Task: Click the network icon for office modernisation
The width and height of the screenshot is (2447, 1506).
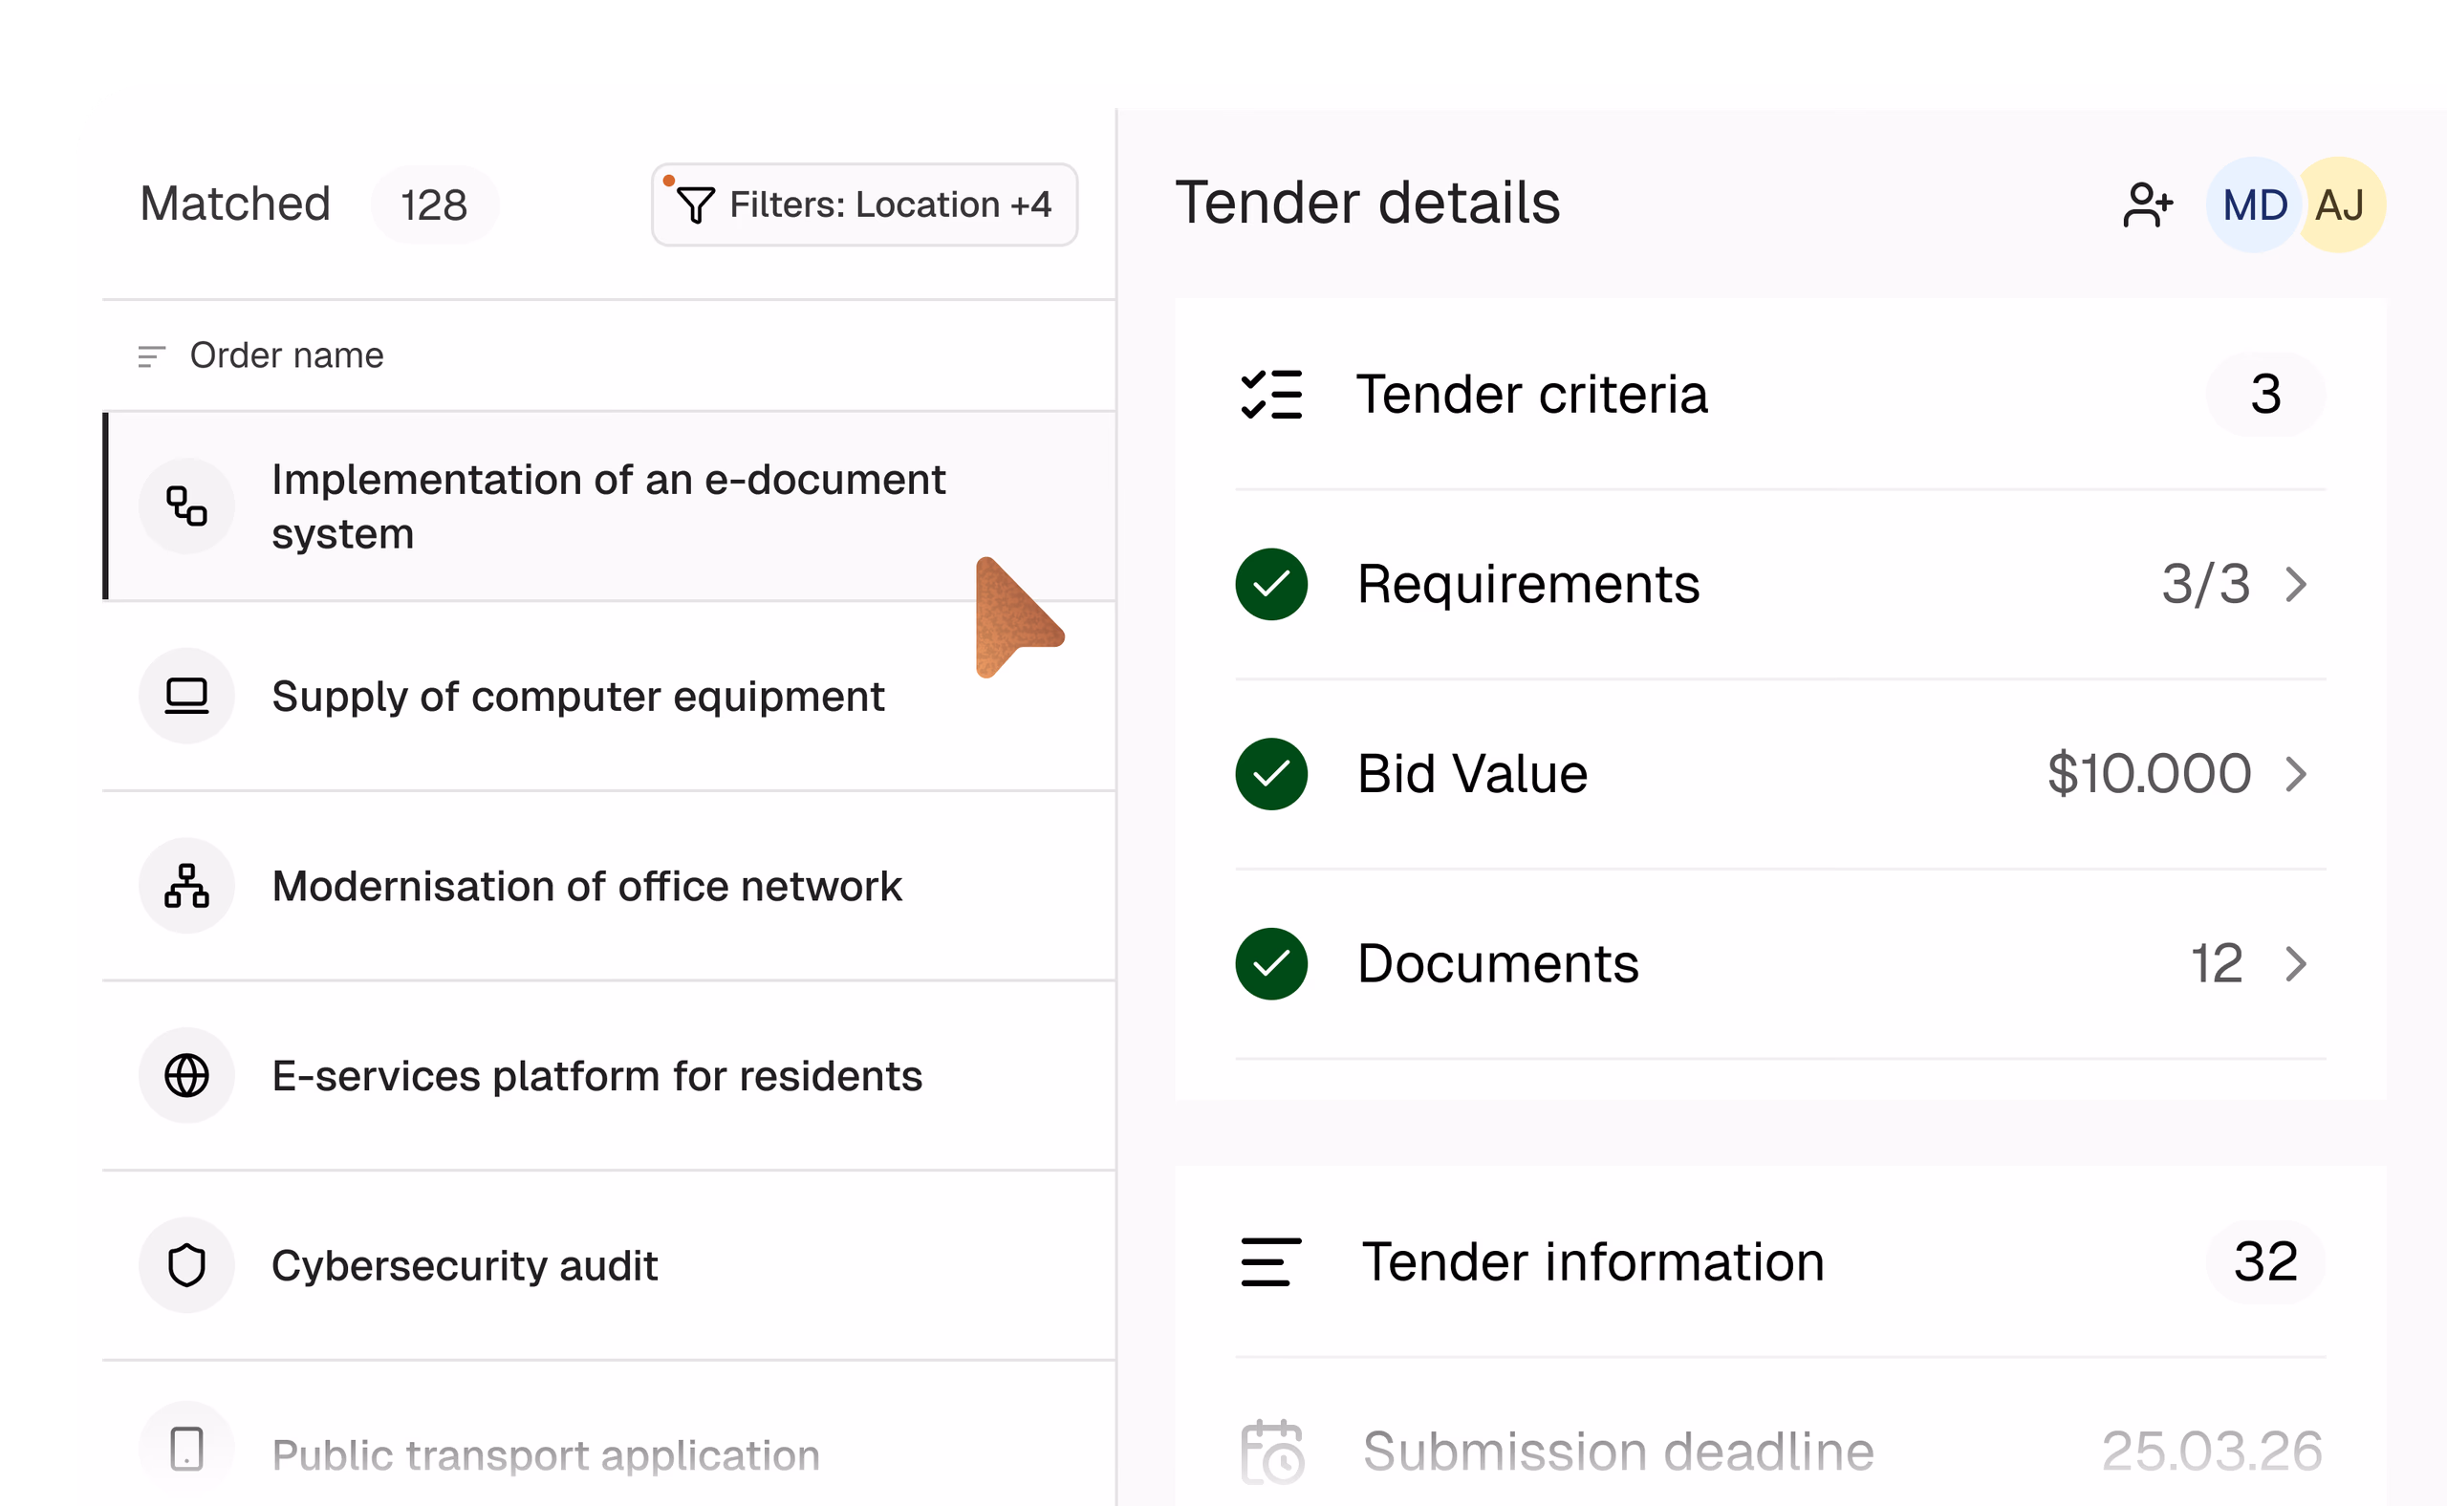Action: pyautogui.click(x=186, y=886)
